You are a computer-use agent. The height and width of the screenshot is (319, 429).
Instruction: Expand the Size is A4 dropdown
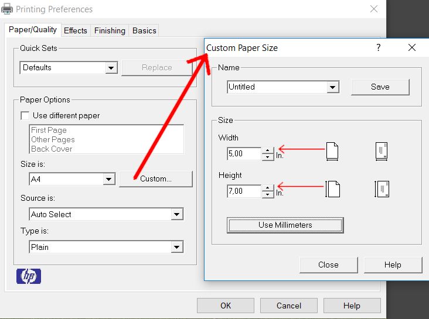coord(109,179)
